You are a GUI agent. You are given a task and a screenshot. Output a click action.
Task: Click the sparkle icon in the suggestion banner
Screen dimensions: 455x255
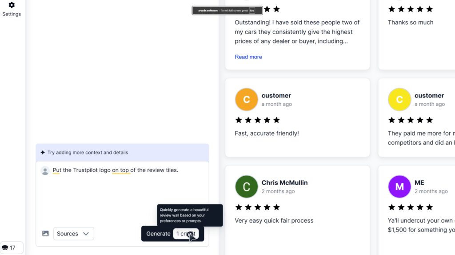[42, 152]
